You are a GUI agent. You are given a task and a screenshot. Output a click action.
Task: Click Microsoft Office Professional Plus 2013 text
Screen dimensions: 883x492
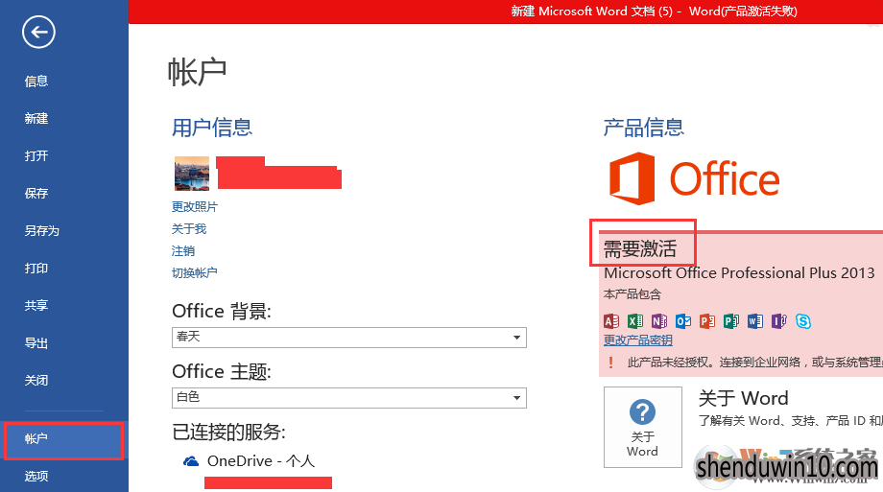tap(739, 273)
